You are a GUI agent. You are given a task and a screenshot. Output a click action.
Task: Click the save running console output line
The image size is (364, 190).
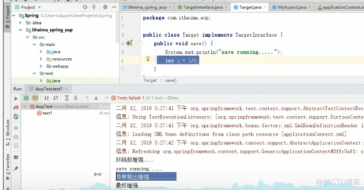[x=139, y=169]
